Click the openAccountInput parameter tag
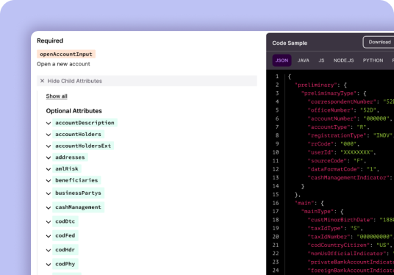This screenshot has height=275, width=394. tap(66, 54)
